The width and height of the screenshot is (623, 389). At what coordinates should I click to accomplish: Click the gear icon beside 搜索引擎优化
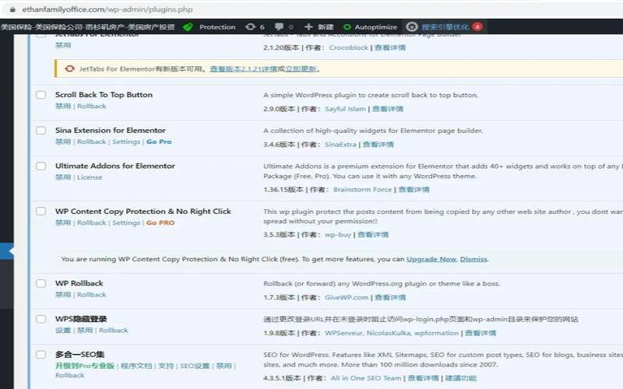point(412,26)
